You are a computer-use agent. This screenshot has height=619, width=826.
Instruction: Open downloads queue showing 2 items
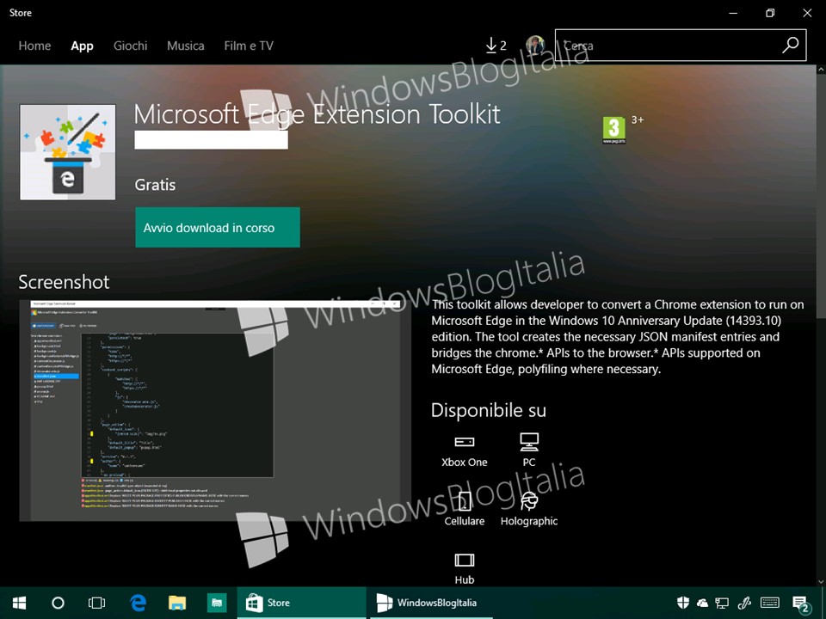496,46
